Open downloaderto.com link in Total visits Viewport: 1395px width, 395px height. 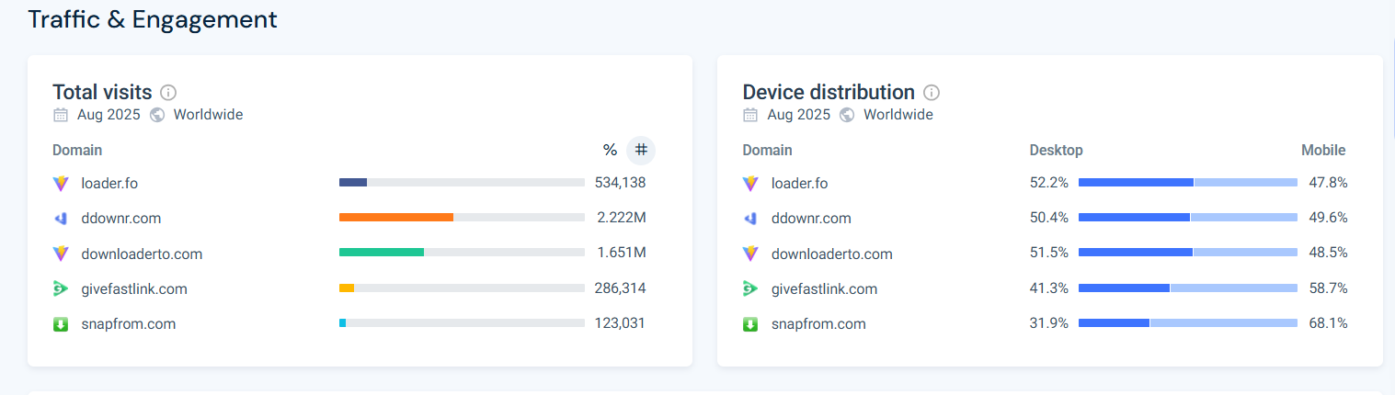142,254
